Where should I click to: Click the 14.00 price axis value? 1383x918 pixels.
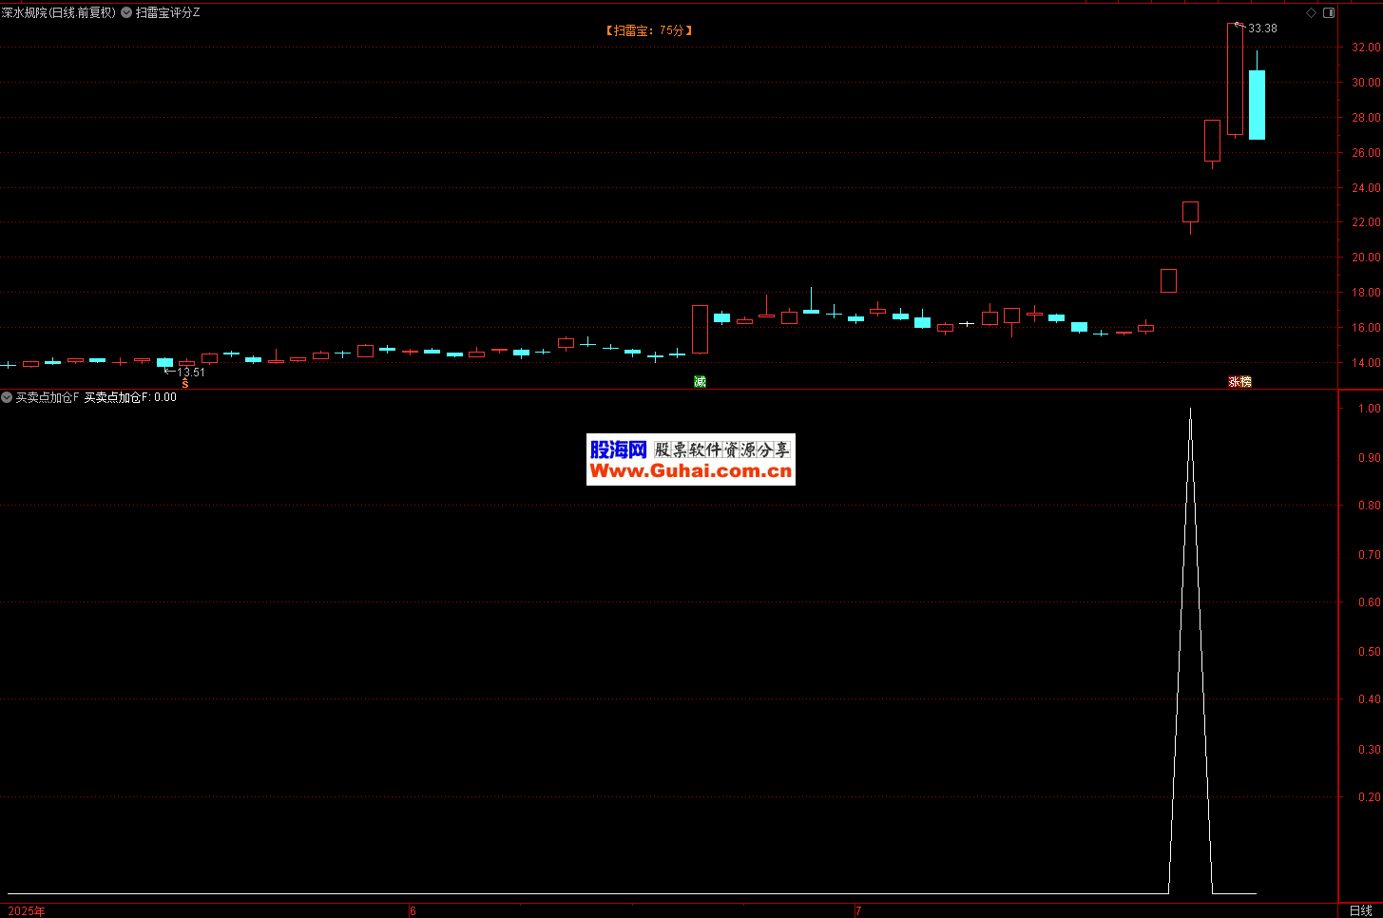click(1366, 363)
